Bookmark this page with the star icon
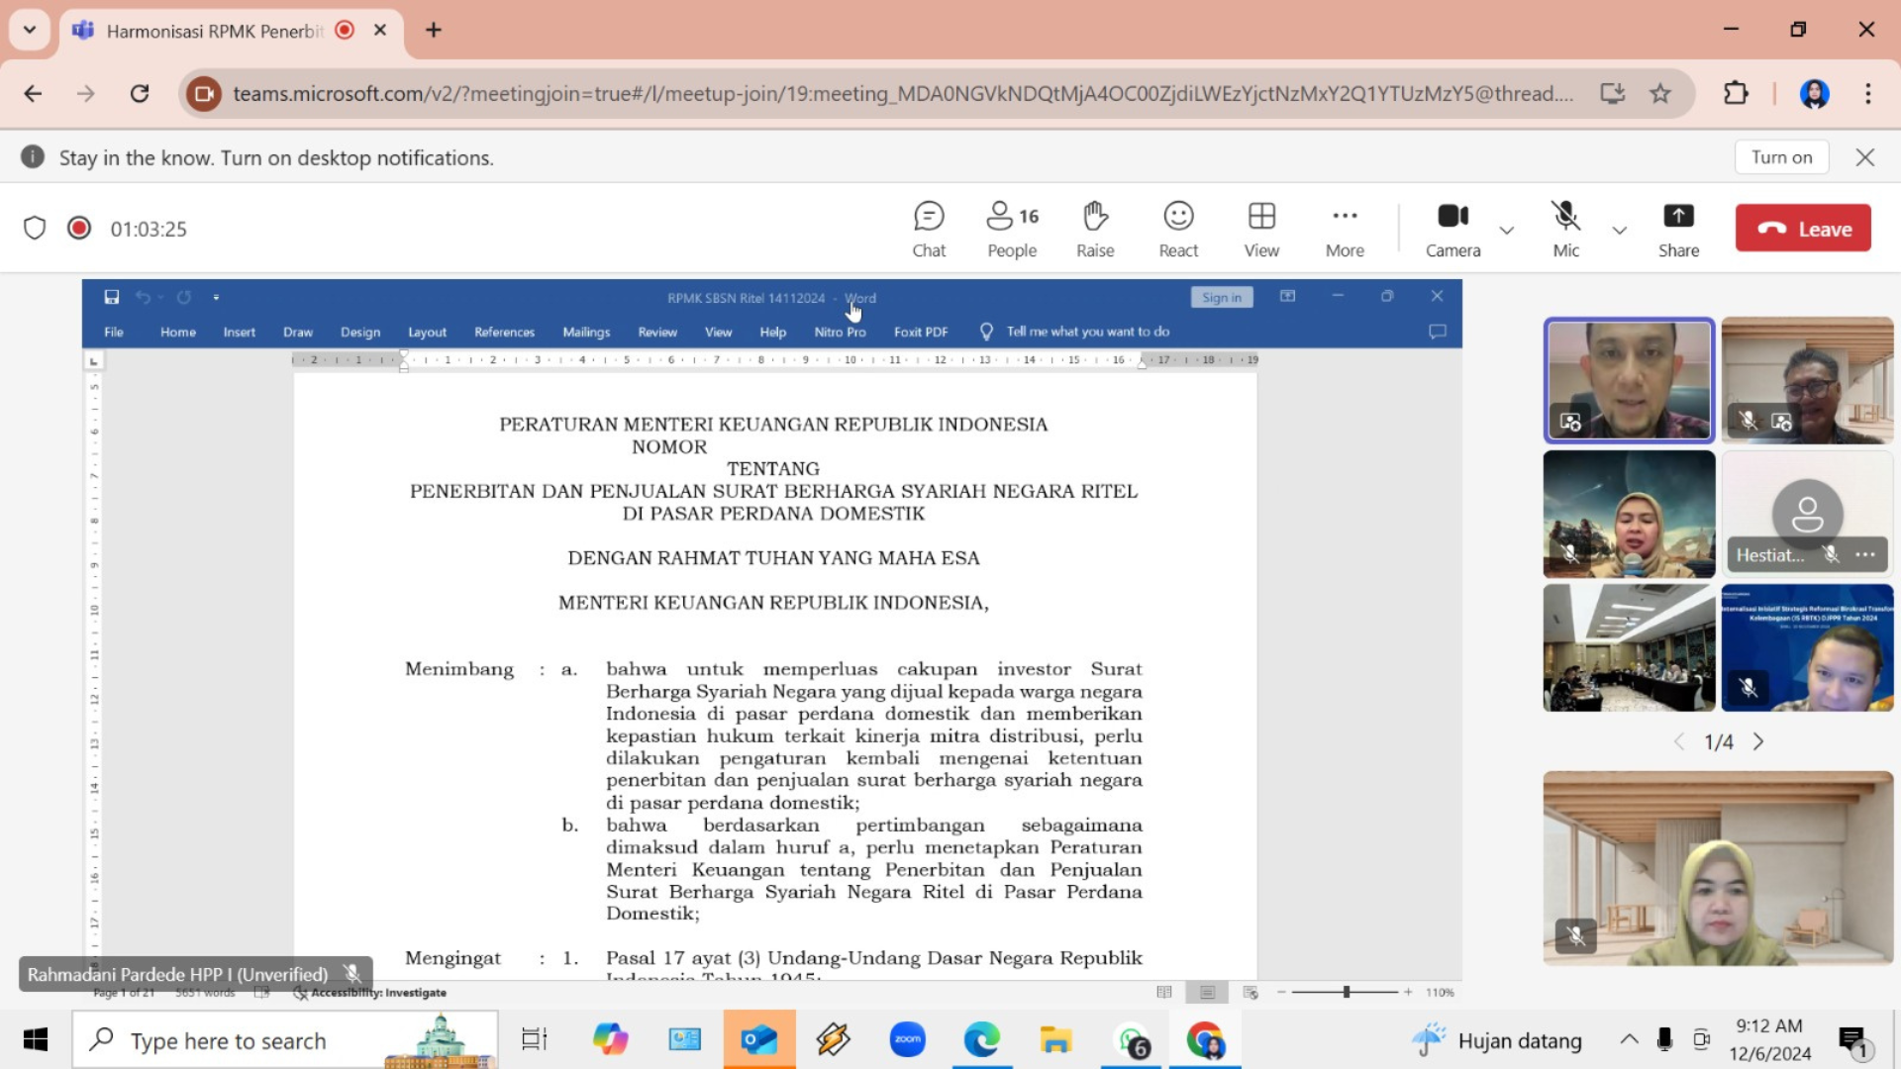Screen dimensions: 1901x1069 point(1660,93)
